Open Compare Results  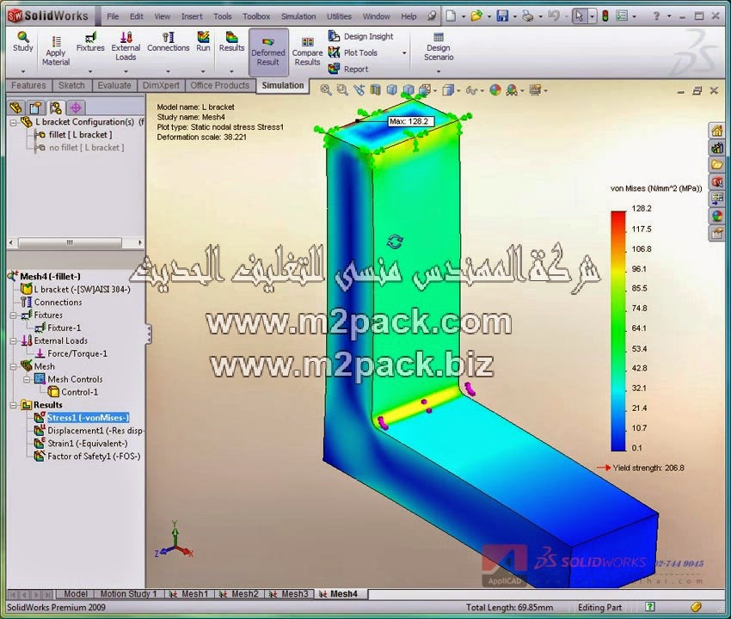pos(307,52)
